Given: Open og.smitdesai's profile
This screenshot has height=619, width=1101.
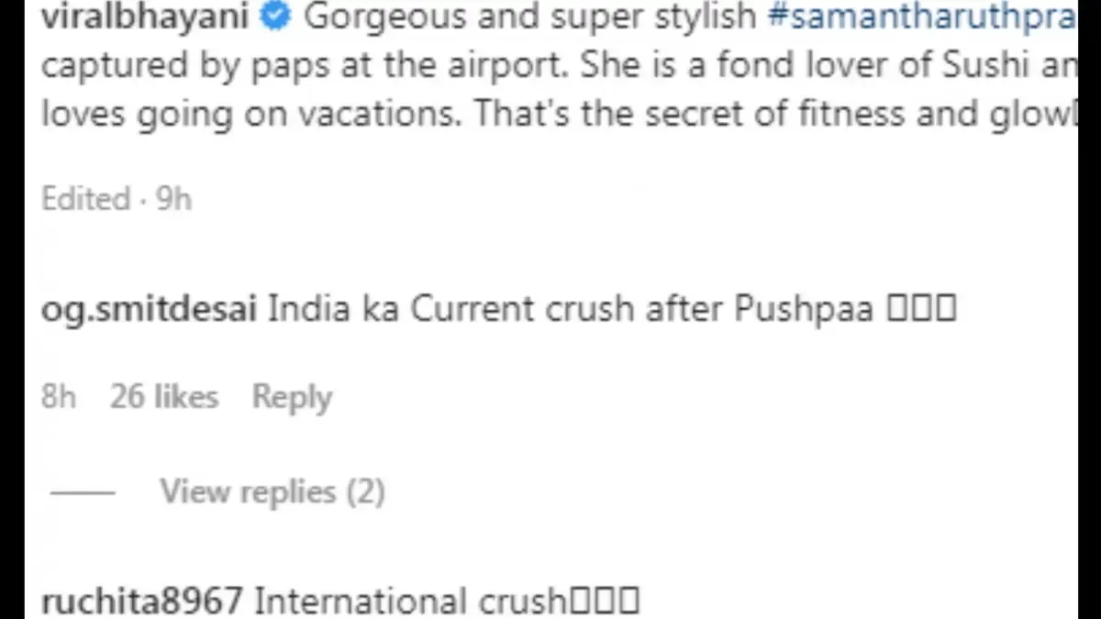Looking at the screenshot, I should (150, 309).
